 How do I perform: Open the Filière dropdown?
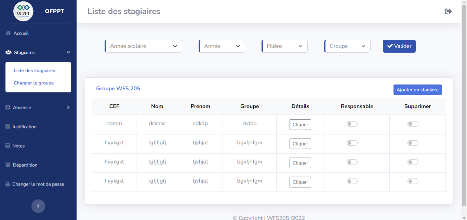pos(284,46)
